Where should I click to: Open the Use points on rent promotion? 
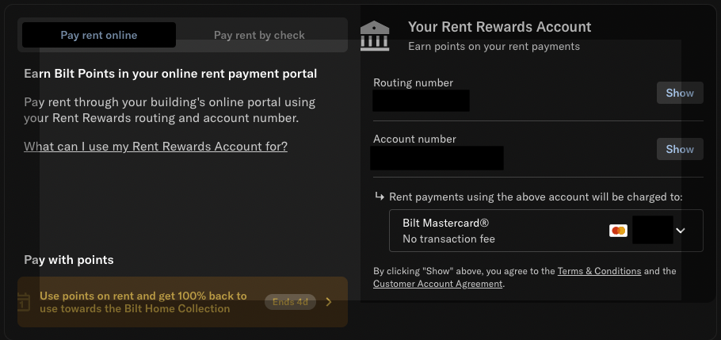[x=182, y=302]
